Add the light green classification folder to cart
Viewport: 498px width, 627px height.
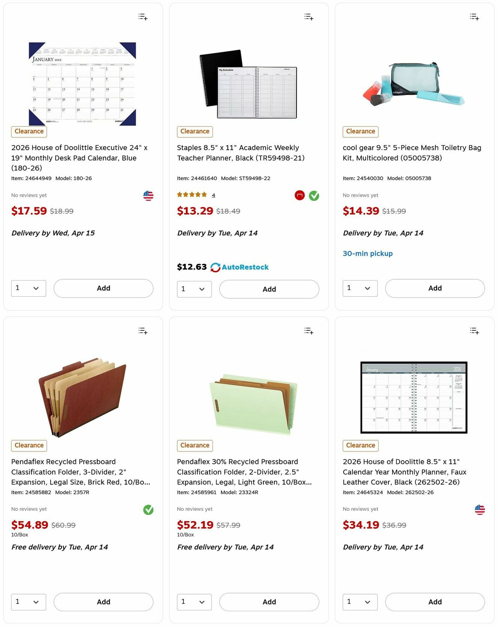[x=269, y=602]
